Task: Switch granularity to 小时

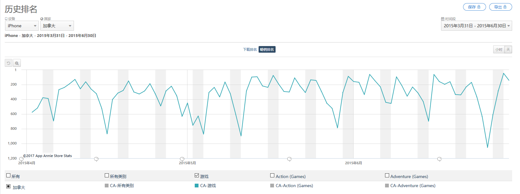Action: point(499,50)
